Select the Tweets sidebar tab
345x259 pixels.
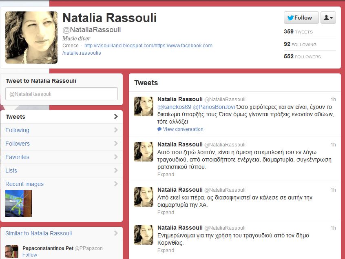click(x=61, y=117)
